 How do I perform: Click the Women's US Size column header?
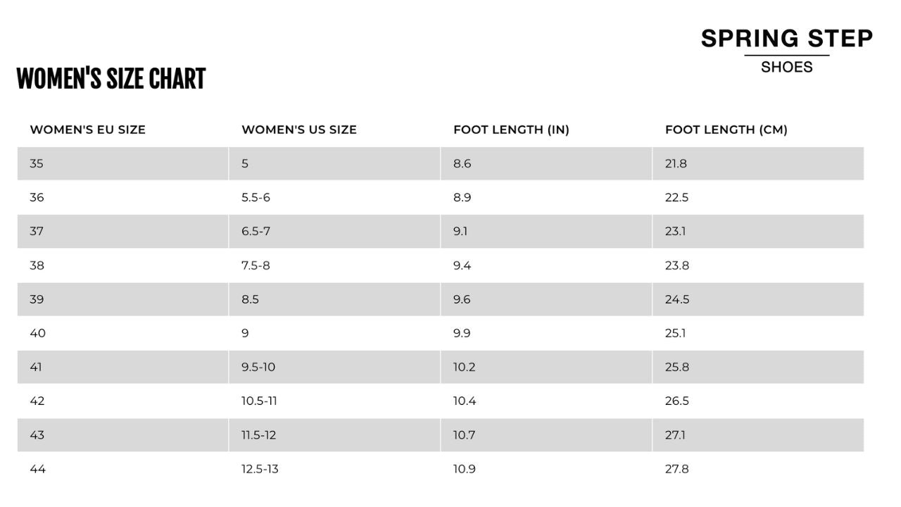pyautogui.click(x=299, y=130)
